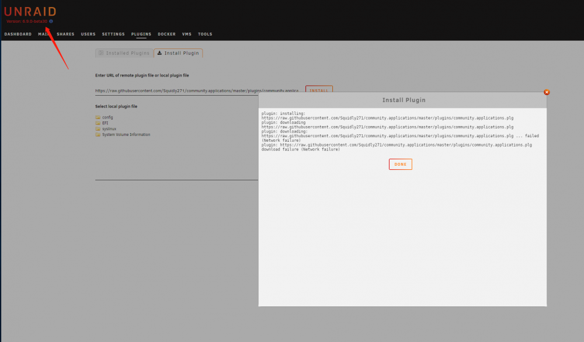Select the Install Plugin tab

(x=178, y=53)
